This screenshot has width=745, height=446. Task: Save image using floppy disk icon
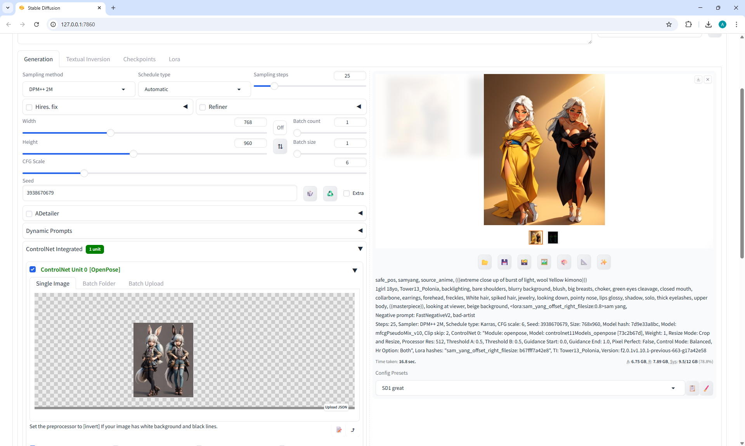504,262
